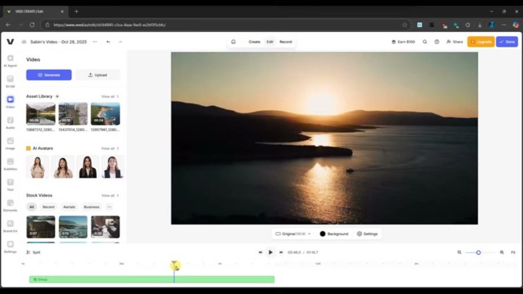Open the Image sidebar panel
Screen dimensions: 523x294
click(x=10, y=144)
